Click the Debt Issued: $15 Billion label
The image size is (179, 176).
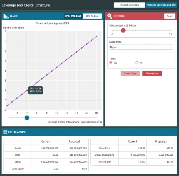(x=123, y=25)
